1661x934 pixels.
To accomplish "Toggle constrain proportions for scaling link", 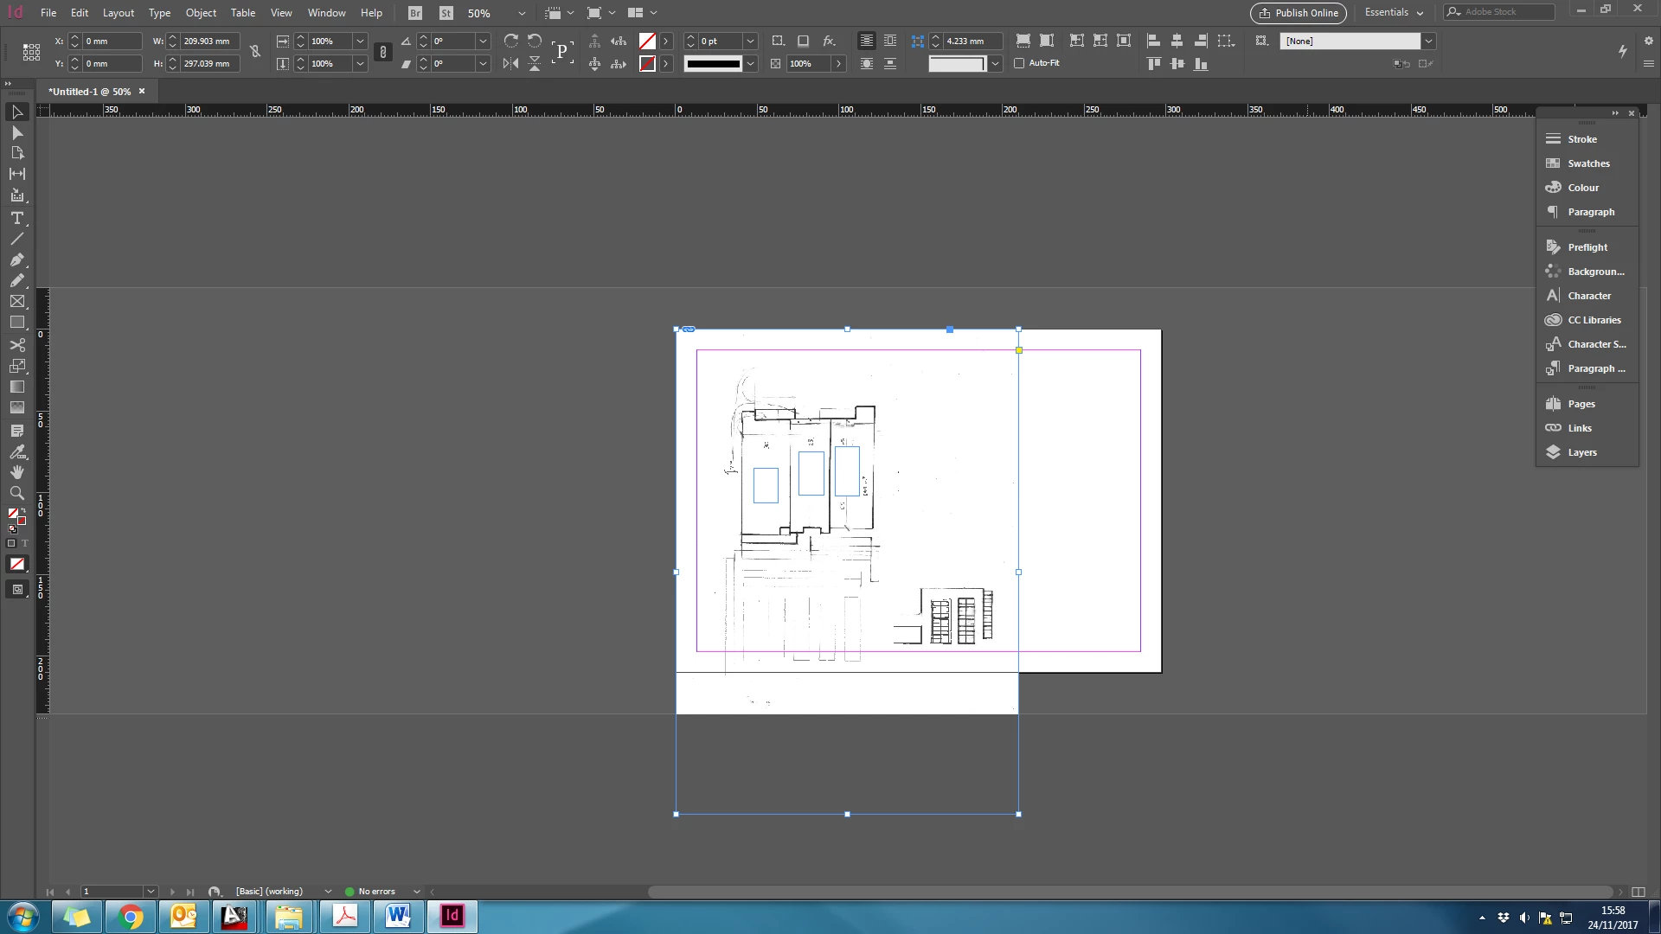I will pos(383,52).
